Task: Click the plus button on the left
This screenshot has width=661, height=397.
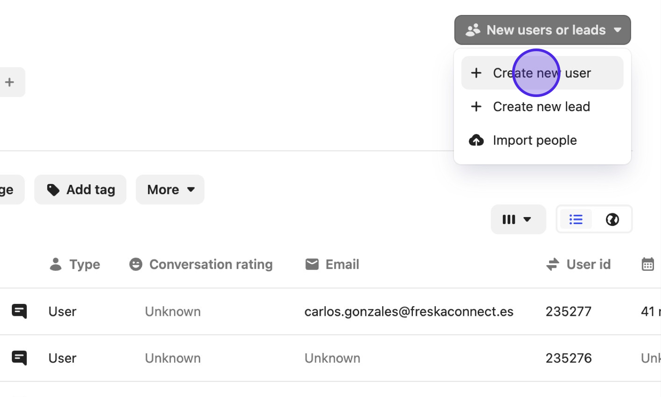Action: click(10, 82)
